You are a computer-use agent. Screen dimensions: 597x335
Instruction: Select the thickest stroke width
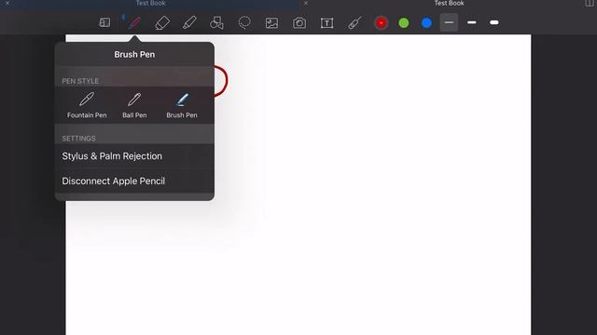click(x=494, y=22)
